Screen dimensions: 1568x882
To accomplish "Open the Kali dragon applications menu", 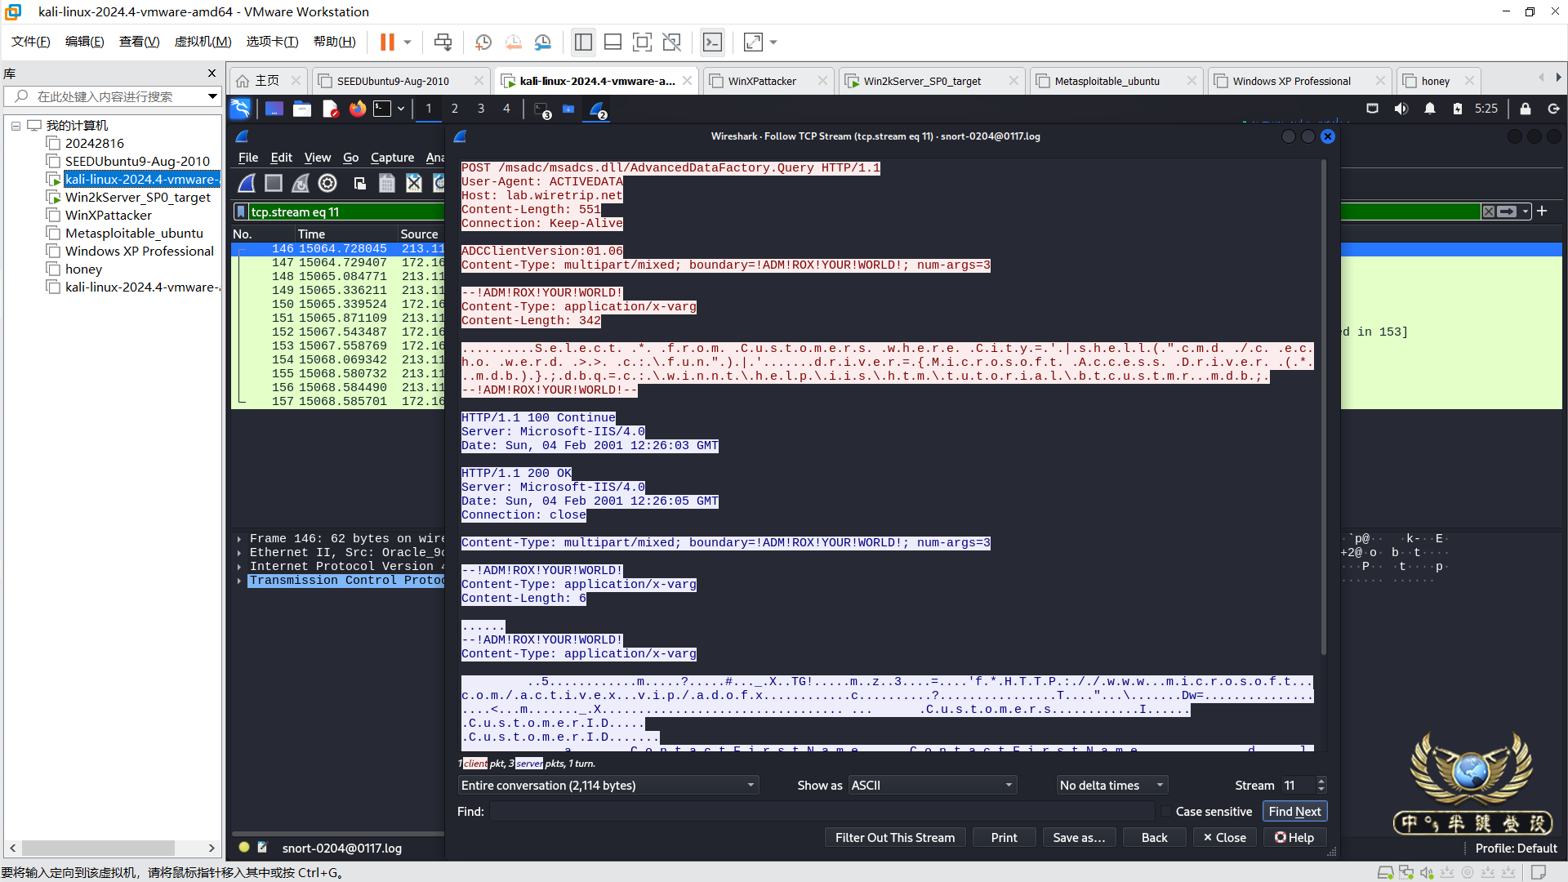I will (x=240, y=109).
